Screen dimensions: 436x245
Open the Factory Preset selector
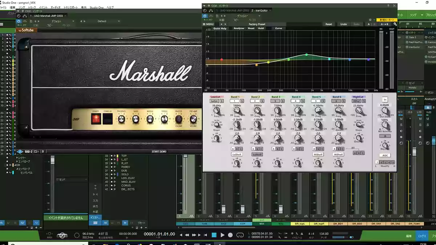point(257,24)
